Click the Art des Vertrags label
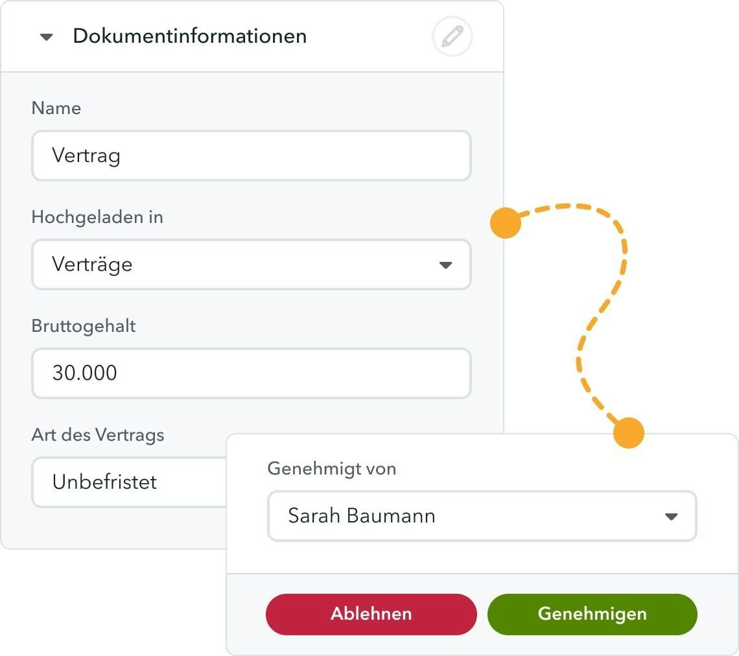This screenshot has width=739, height=656. (x=98, y=435)
